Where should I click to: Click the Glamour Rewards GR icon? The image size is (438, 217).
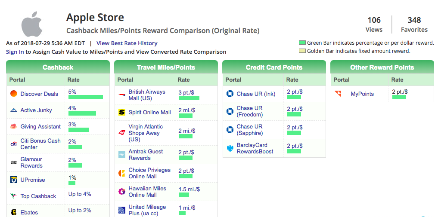point(14,162)
